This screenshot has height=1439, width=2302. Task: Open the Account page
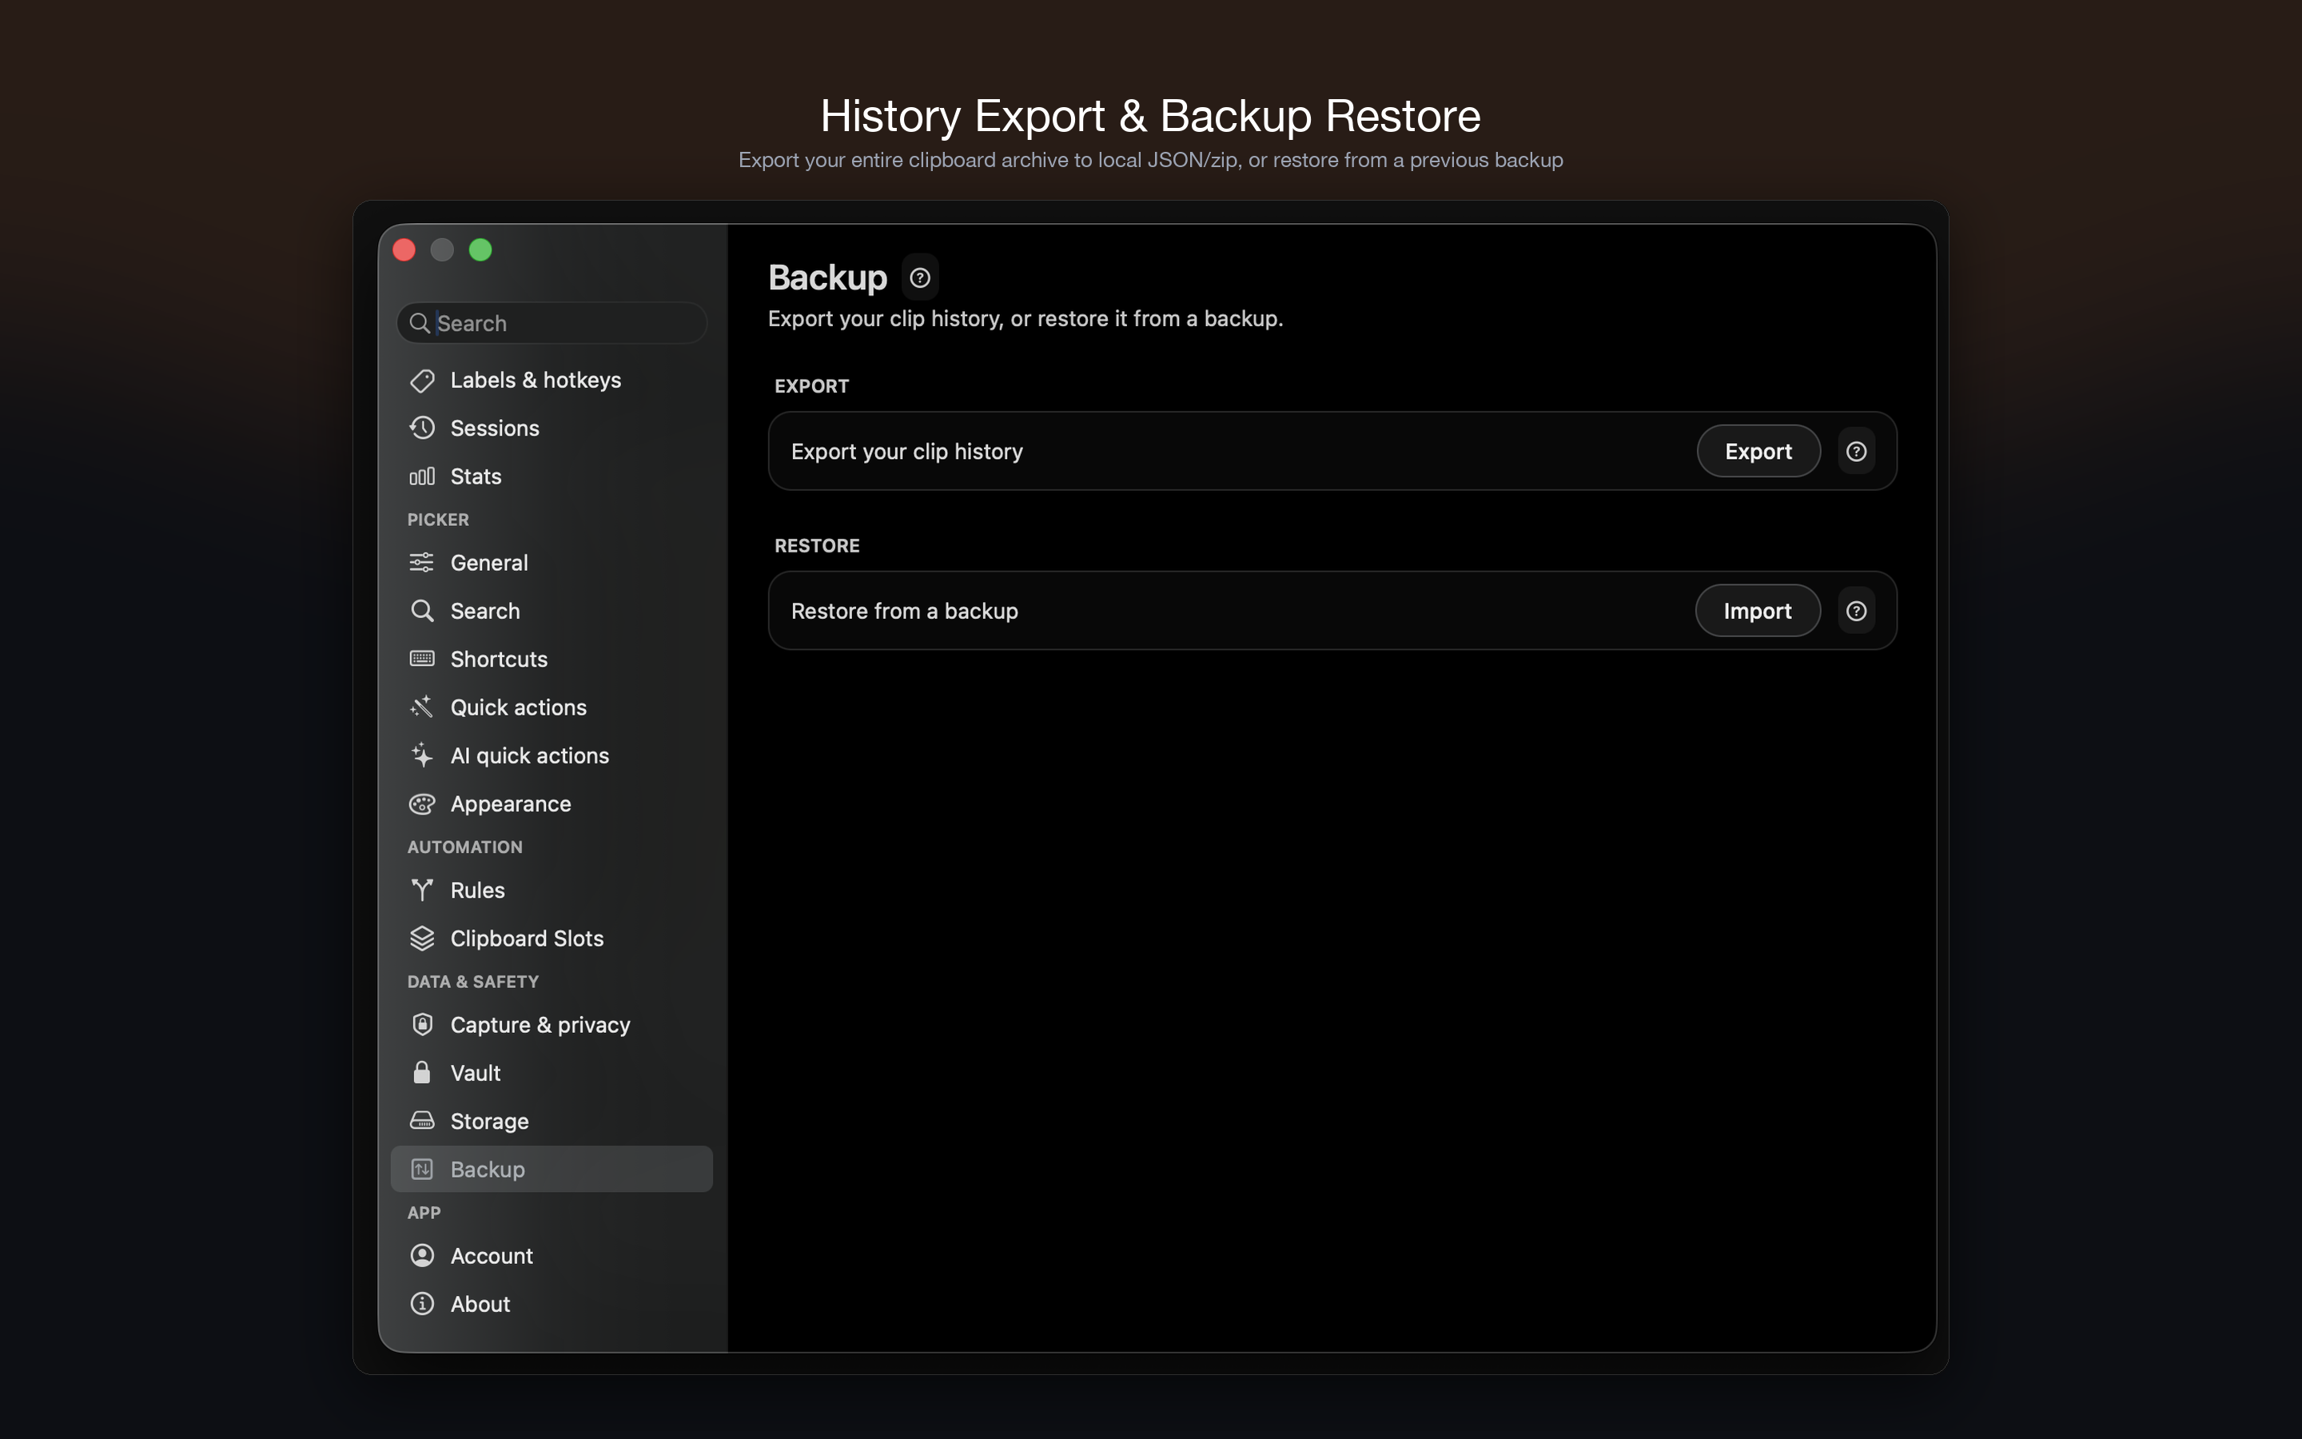(552, 1255)
